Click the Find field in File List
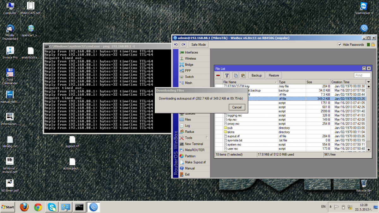The image size is (379, 213). pyautogui.click(x=362, y=75)
